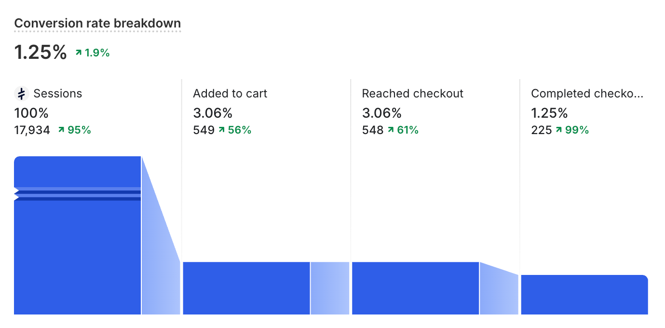Click the 17,934 sessions count
The image size is (665, 328).
point(32,130)
